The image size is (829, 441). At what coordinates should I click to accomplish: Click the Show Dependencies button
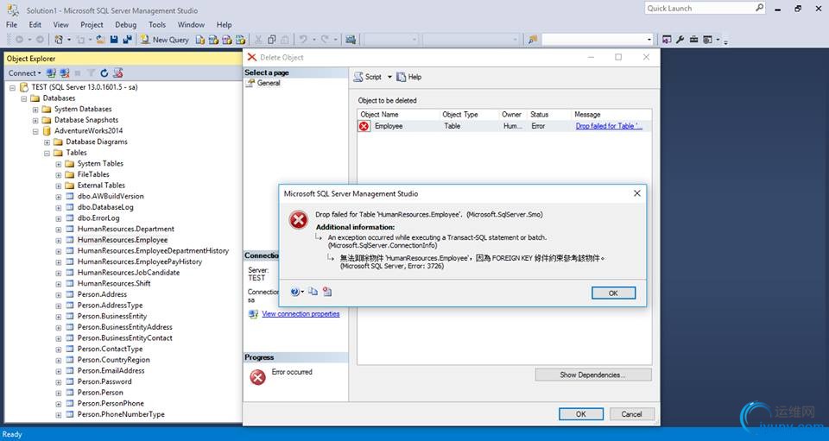point(592,375)
